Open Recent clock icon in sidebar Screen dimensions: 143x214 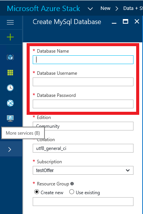[x=10, y=88]
